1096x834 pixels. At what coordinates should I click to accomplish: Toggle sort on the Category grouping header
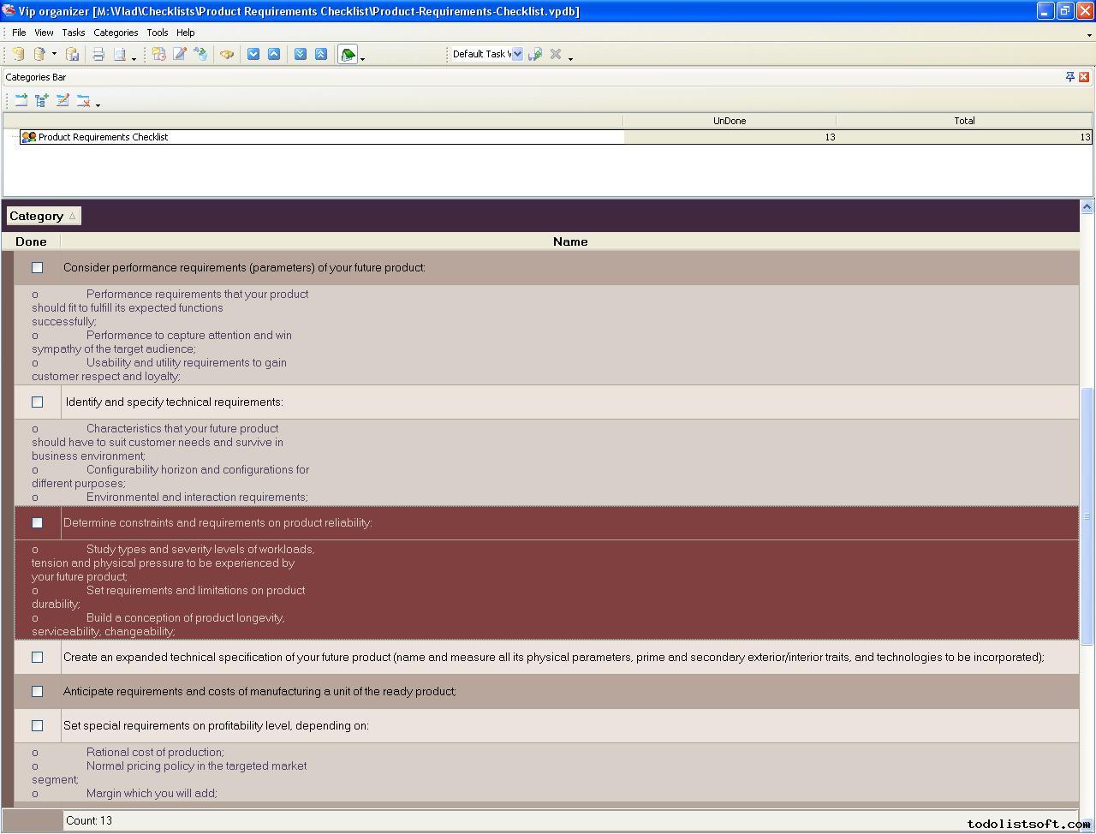tap(43, 216)
